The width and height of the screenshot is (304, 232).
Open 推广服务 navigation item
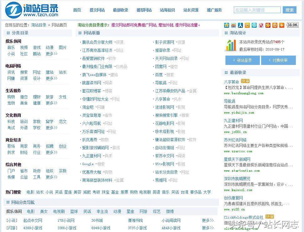(x=214, y=10)
